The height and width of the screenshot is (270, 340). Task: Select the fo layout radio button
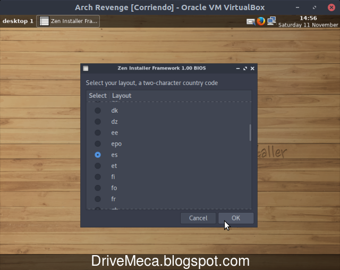98,188
